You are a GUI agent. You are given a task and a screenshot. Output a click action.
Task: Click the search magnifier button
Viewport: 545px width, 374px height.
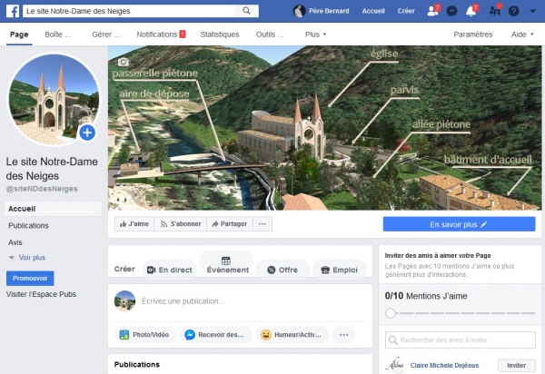click(246, 11)
